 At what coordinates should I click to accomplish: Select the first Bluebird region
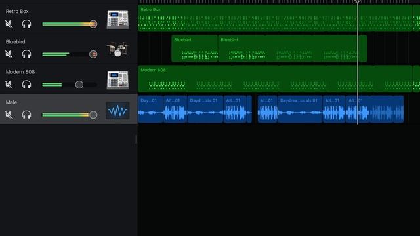pyautogui.click(x=194, y=49)
